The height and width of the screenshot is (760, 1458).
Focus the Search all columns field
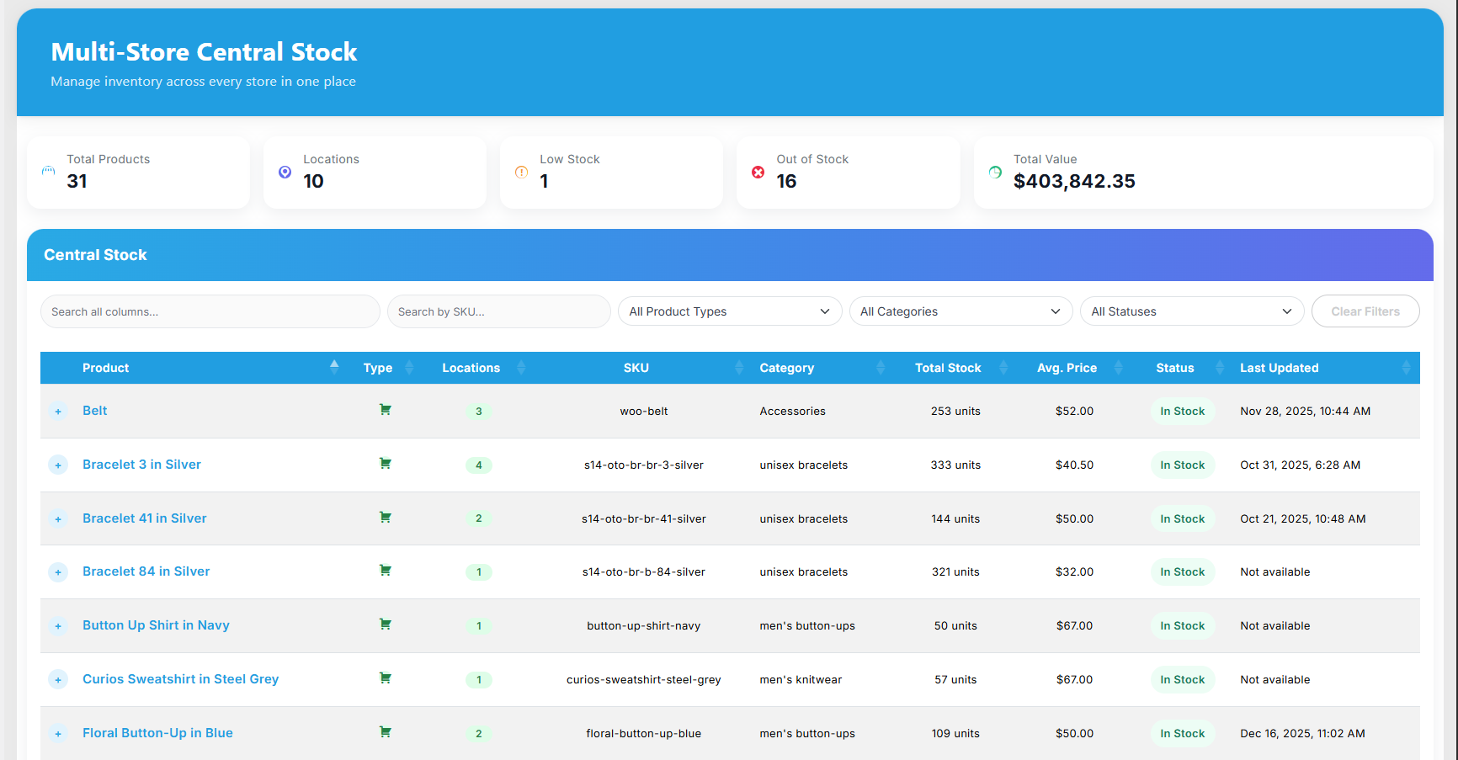[210, 311]
